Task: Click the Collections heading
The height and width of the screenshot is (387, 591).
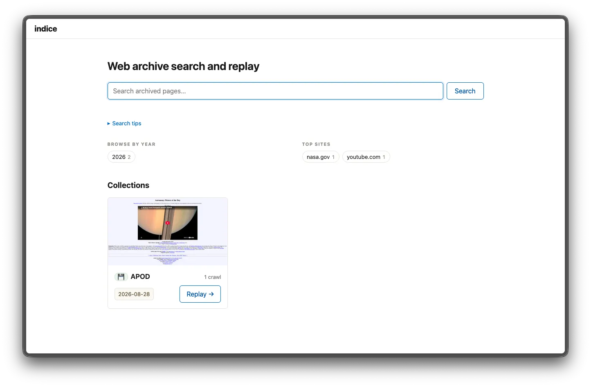Action: coord(128,185)
